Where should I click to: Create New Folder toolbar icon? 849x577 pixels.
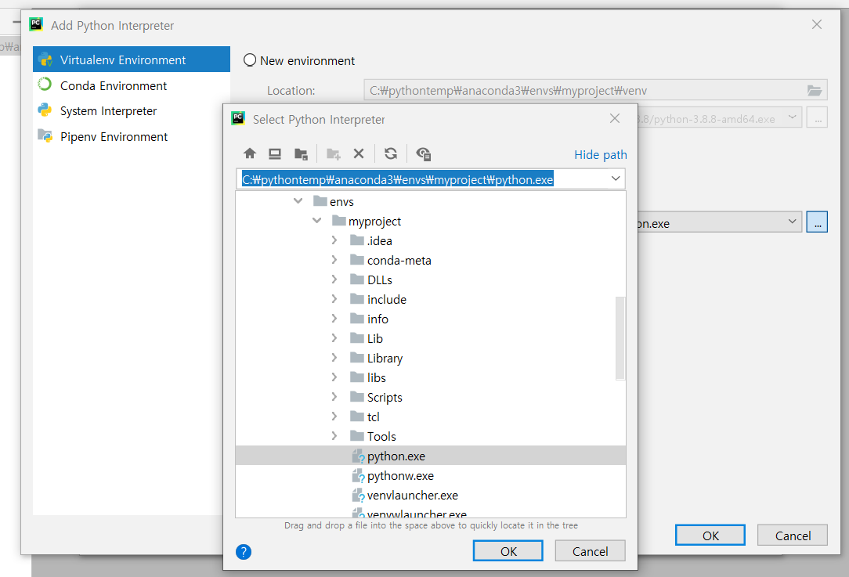(334, 153)
